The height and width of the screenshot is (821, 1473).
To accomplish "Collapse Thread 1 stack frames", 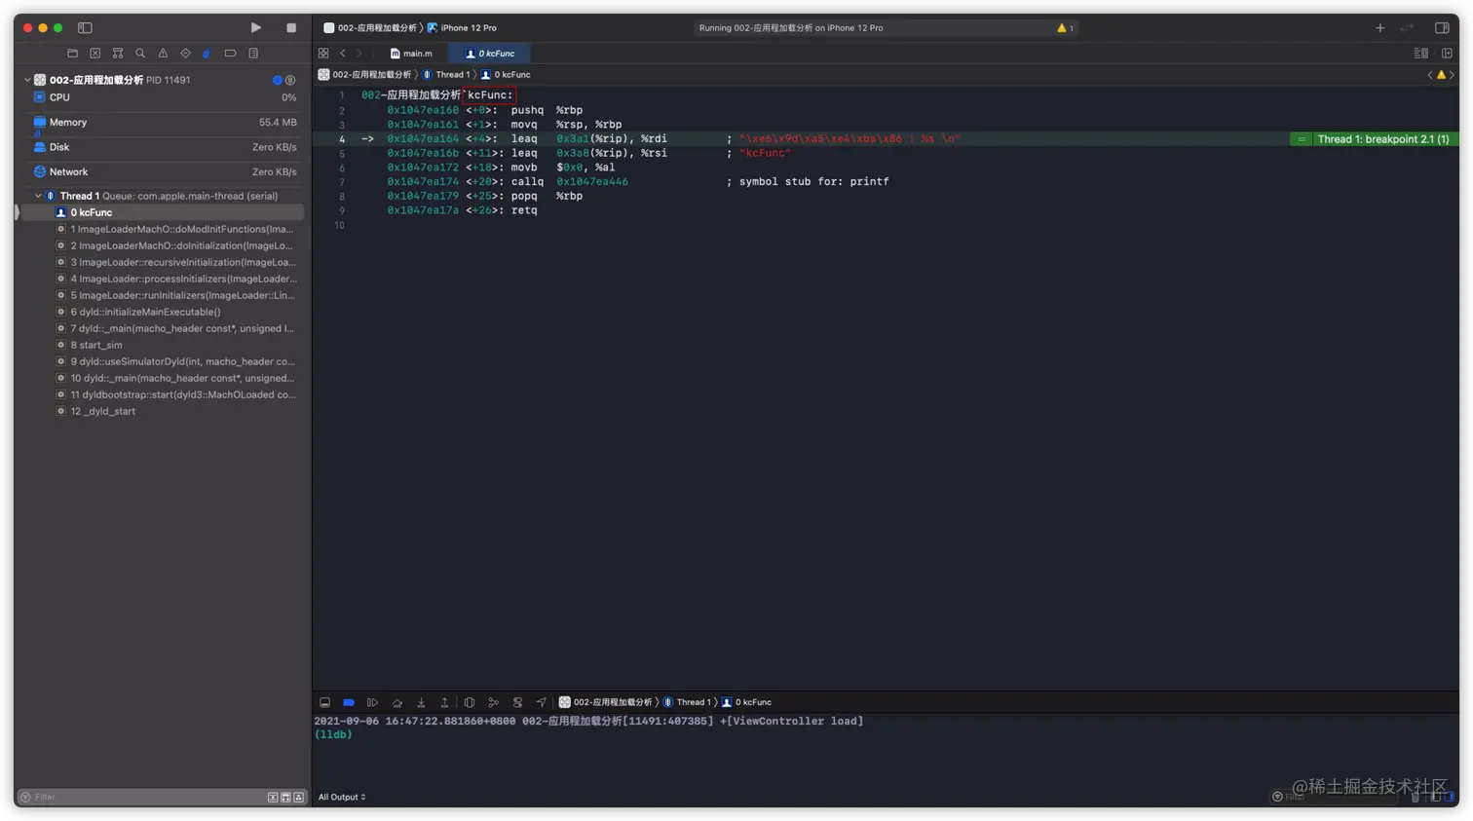I will (x=38, y=196).
